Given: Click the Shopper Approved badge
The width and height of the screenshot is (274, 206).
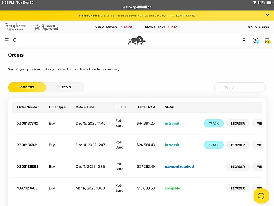Looking at the screenshot, I should pyautogui.click(x=46, y=27).
